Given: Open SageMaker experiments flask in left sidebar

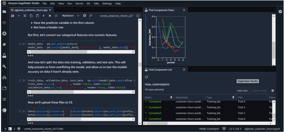Looking at the screenshot, I should pos(4,55).
